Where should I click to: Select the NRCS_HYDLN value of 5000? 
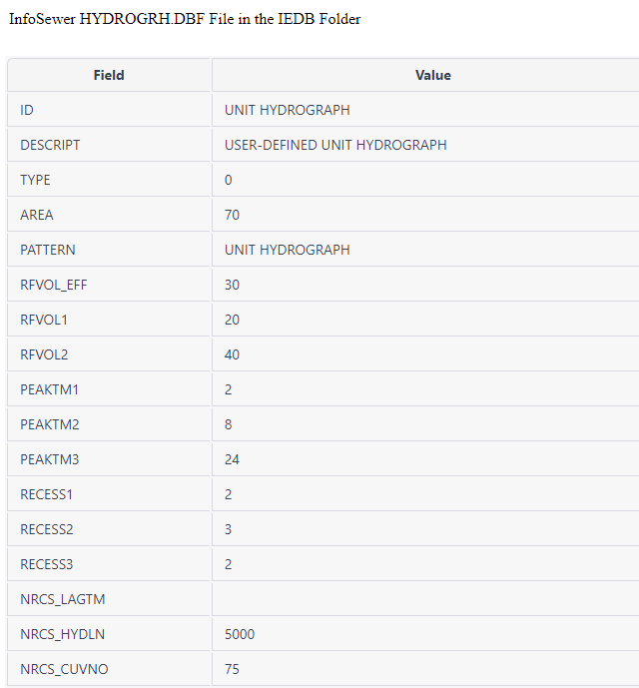(240, 634)
